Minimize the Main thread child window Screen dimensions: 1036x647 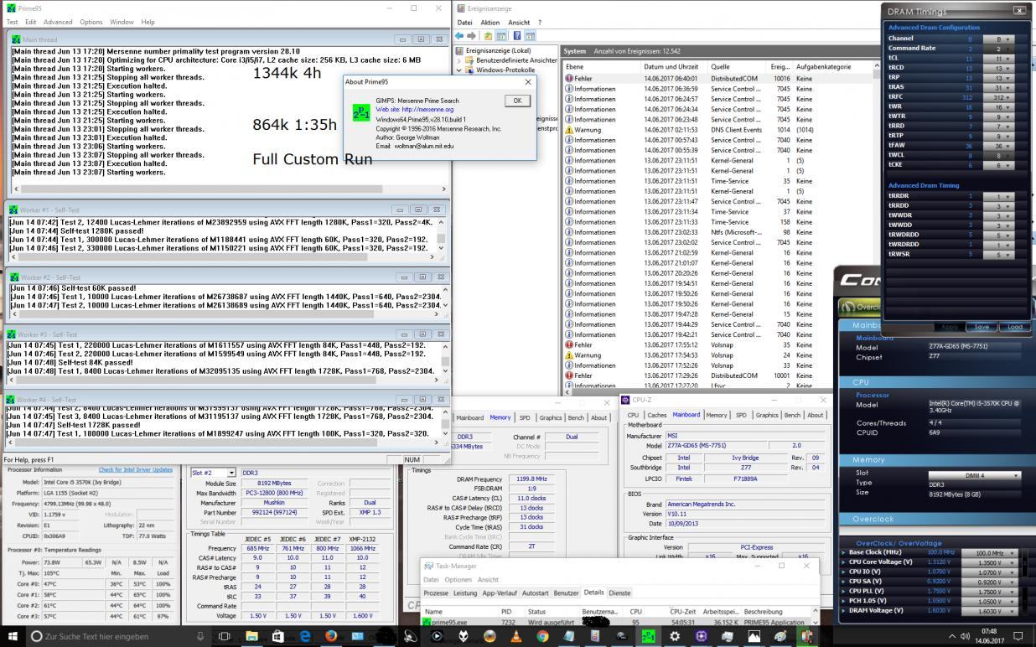tap(403, 39)
